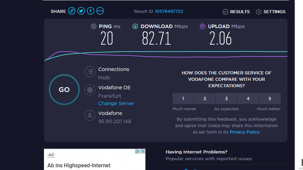
Task: Click the download arrow icon
Action: 135,26
